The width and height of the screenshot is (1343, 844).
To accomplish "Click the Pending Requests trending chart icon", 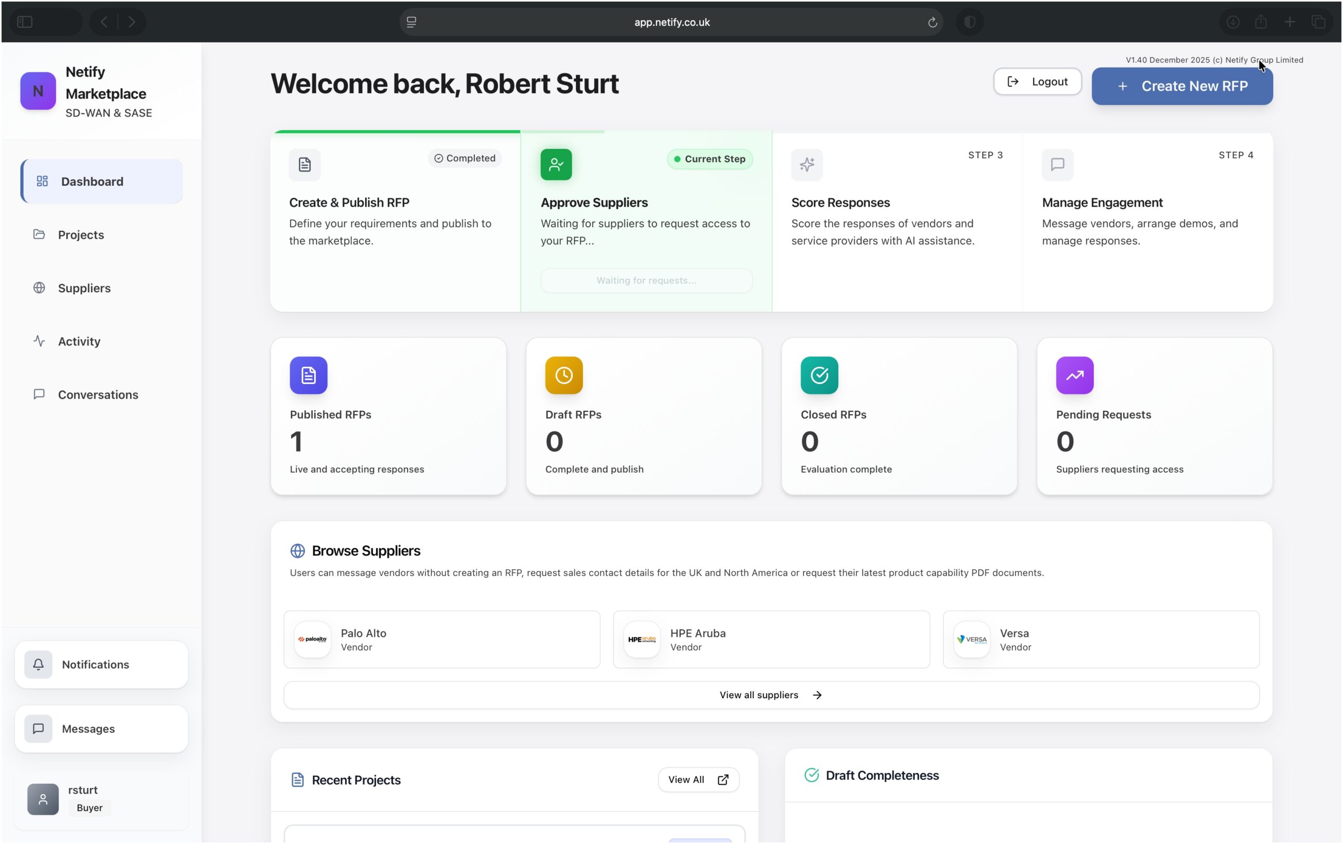I will [1074, 376].
